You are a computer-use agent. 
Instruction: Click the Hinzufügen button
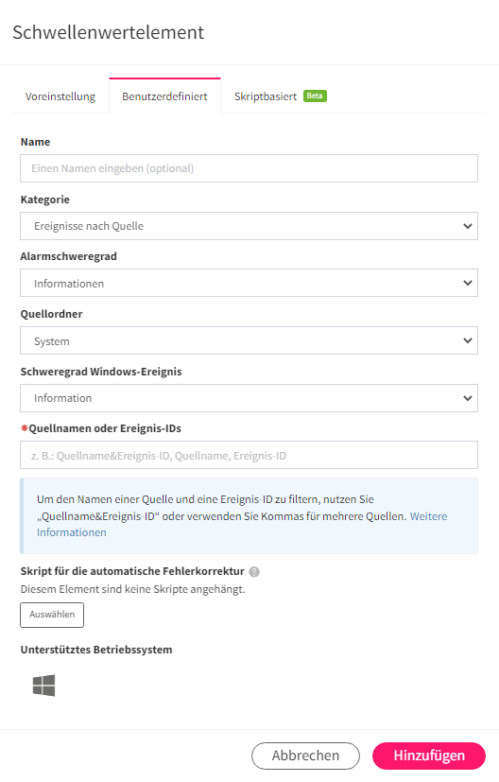(429, 756)
